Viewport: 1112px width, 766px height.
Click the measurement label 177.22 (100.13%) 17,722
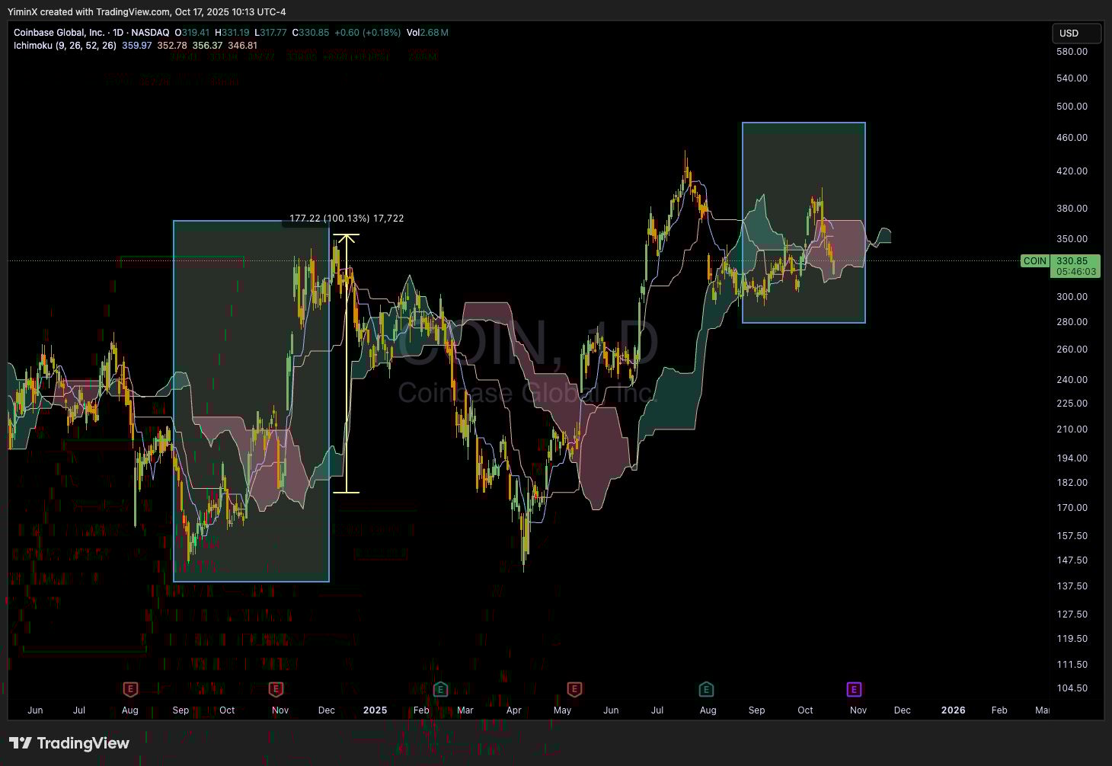click(347, 219)
